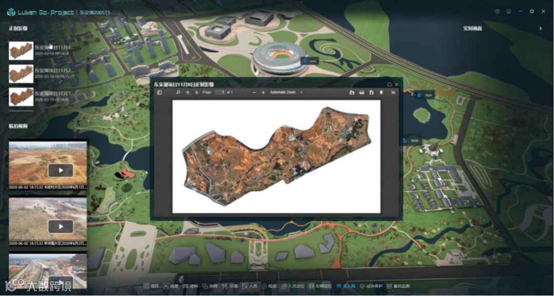Switch to the 人员定位 bottom tab
This screenshot has width=554, height=296.
[x=292, y=286]
